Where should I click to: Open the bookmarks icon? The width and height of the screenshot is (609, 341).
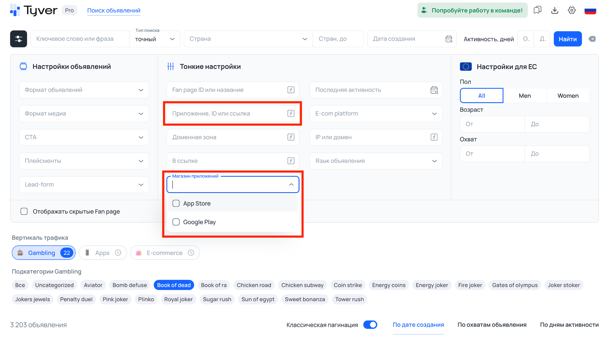(x=537, y=10)
